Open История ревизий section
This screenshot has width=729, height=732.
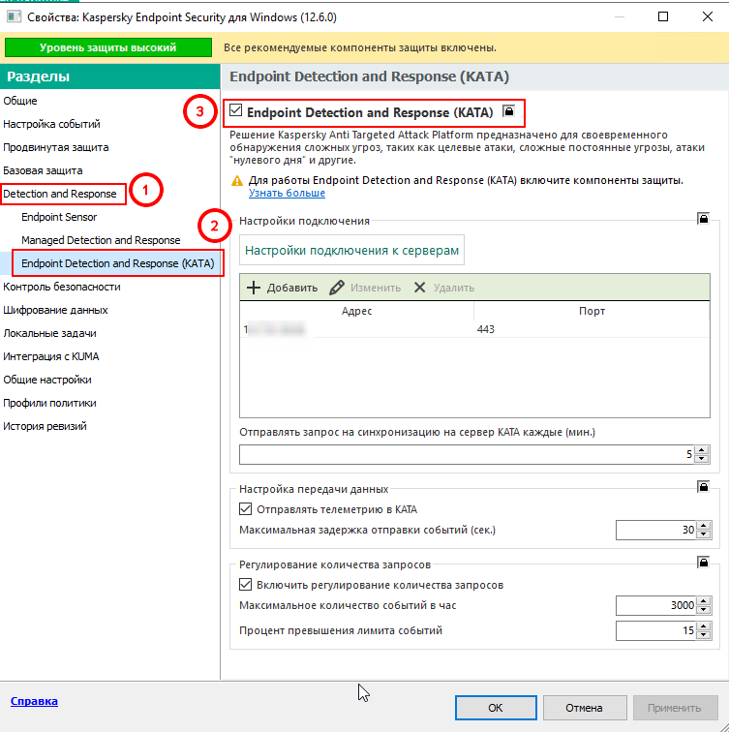45,426
